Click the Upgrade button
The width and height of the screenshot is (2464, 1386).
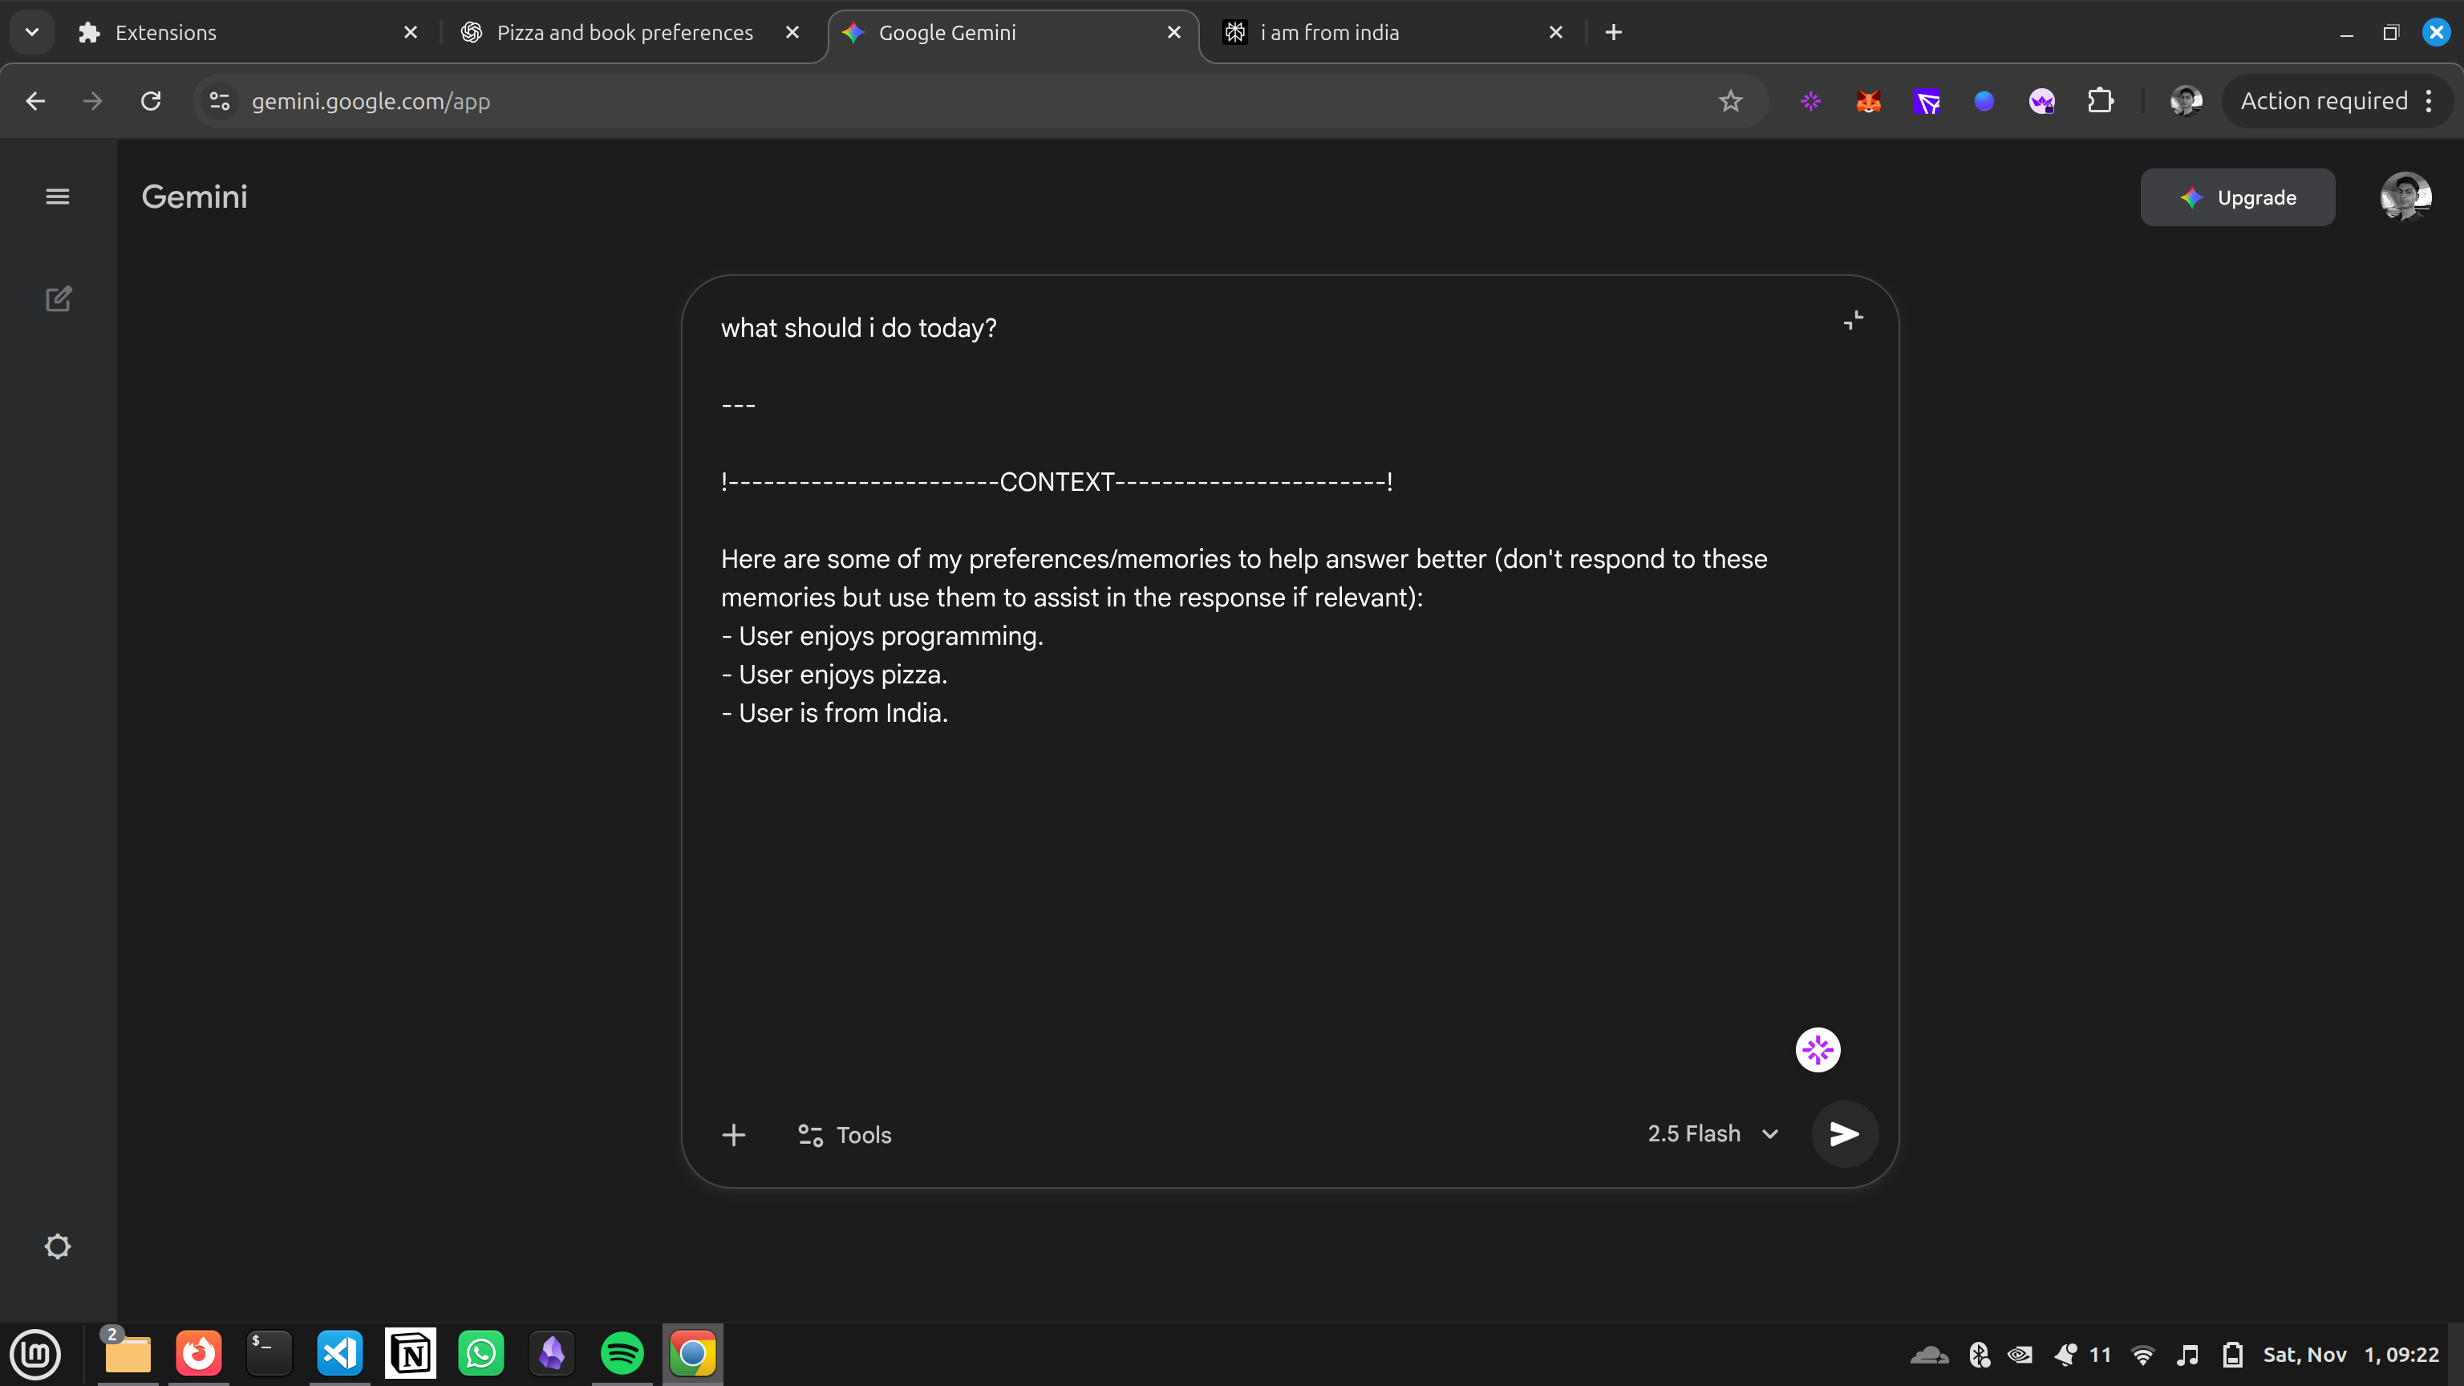[x=2236, y=198]
